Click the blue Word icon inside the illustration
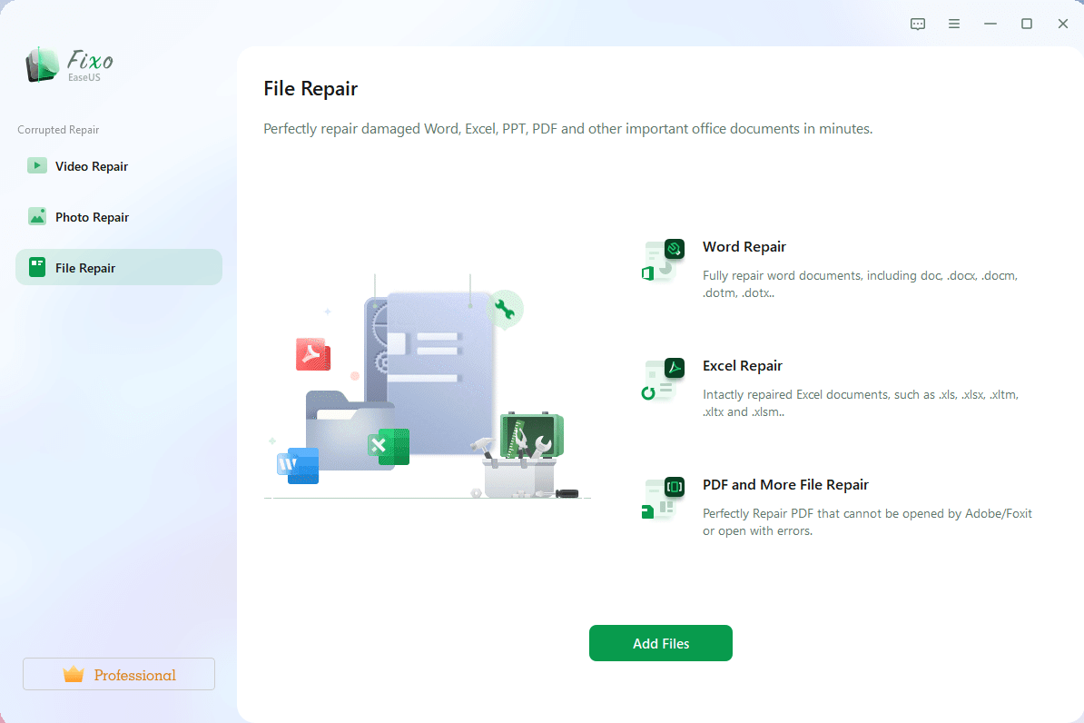The height and width of the screenshot is (723, 1084). pos(299,466)
